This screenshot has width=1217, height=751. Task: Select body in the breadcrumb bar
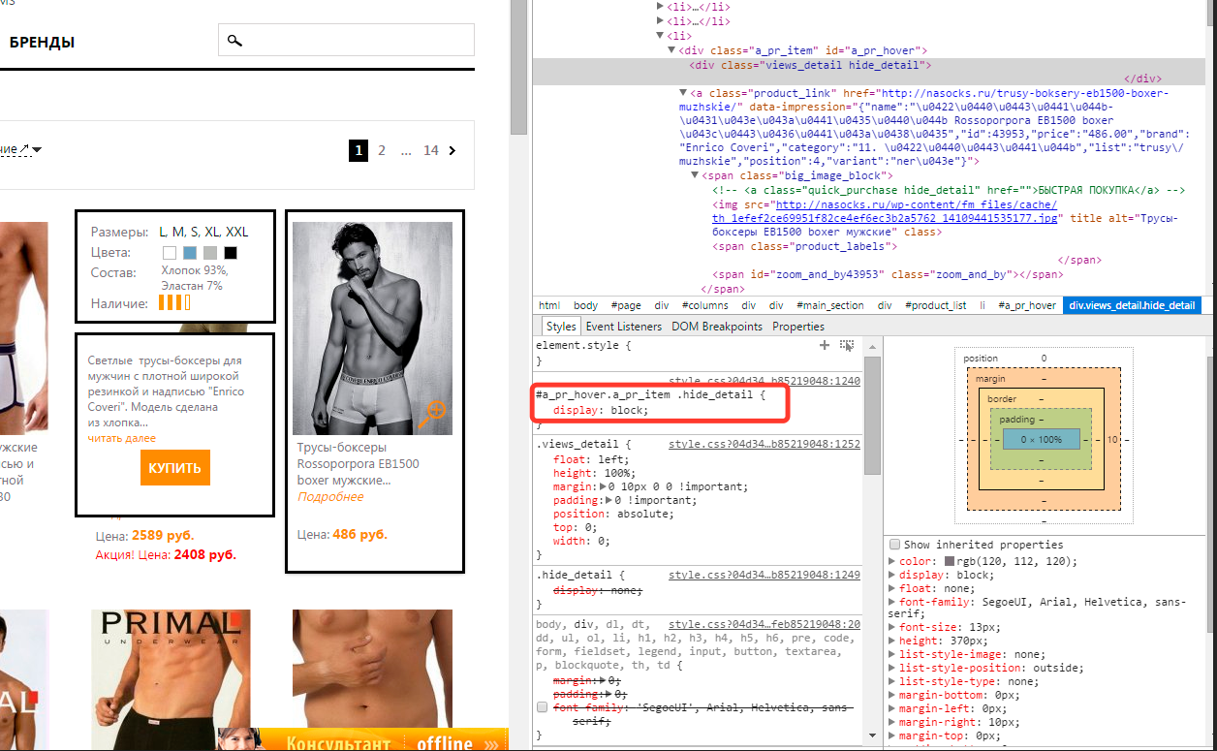tap(585, 305)
